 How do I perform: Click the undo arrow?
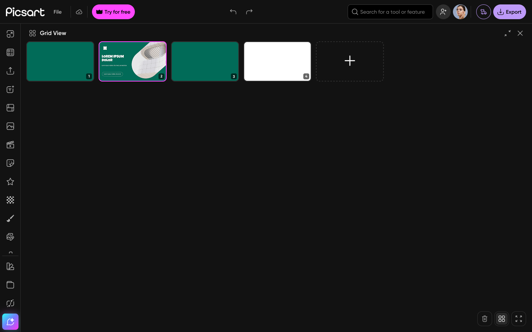233,12
